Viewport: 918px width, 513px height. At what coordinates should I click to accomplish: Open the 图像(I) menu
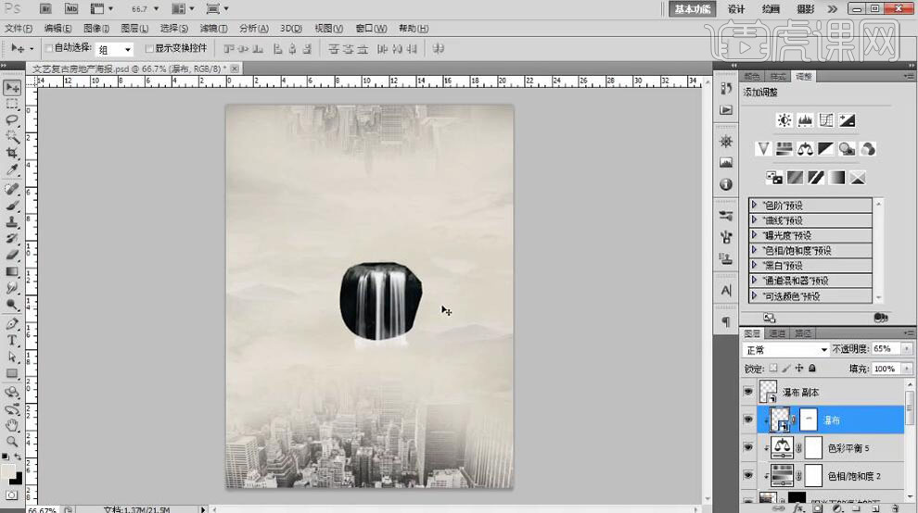pos(96,28)
